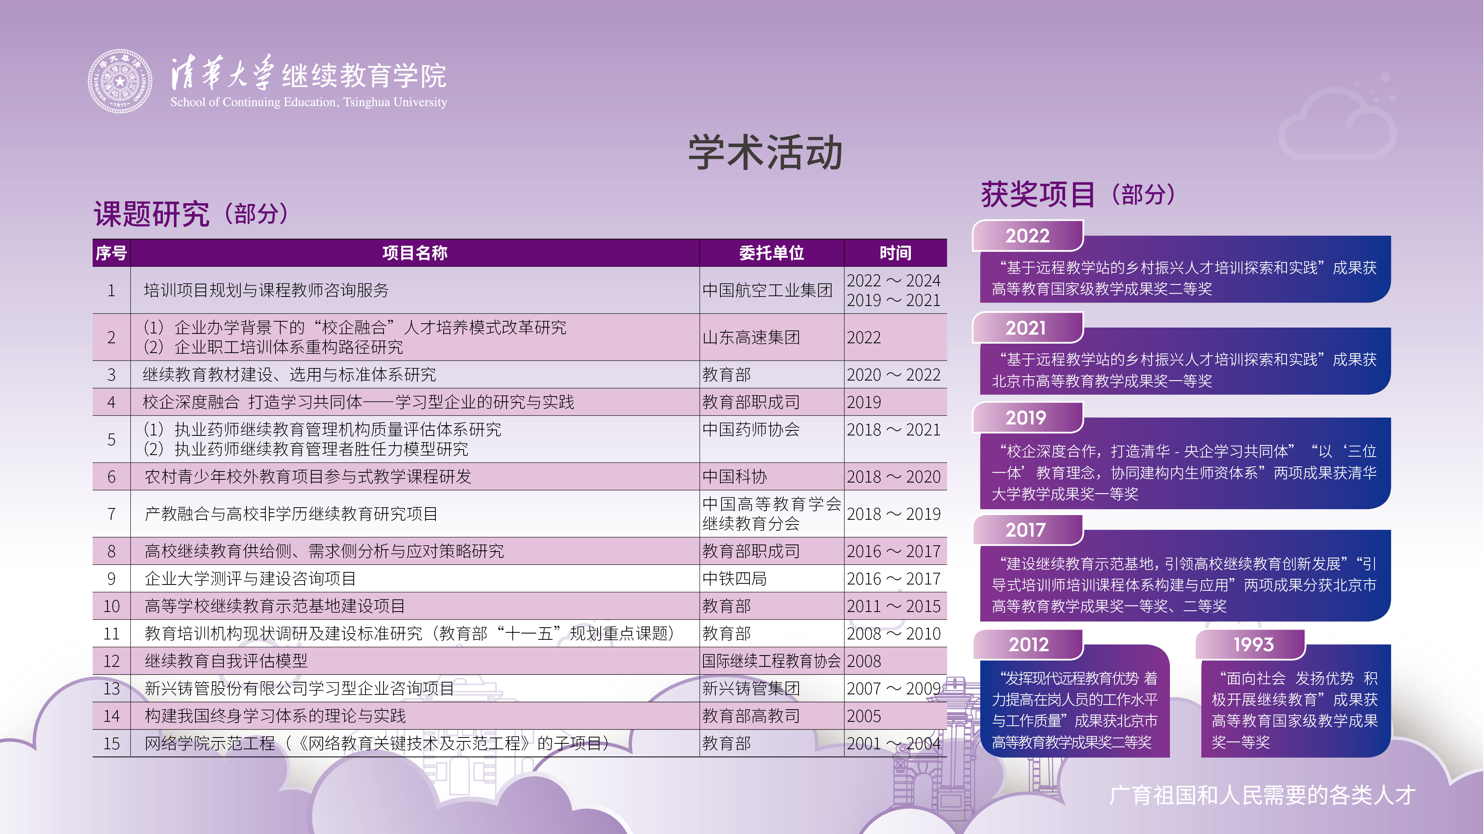
Task: Select 培训项目规划与课程教师咨询服务 row text
Action: (x=266, y=290)
